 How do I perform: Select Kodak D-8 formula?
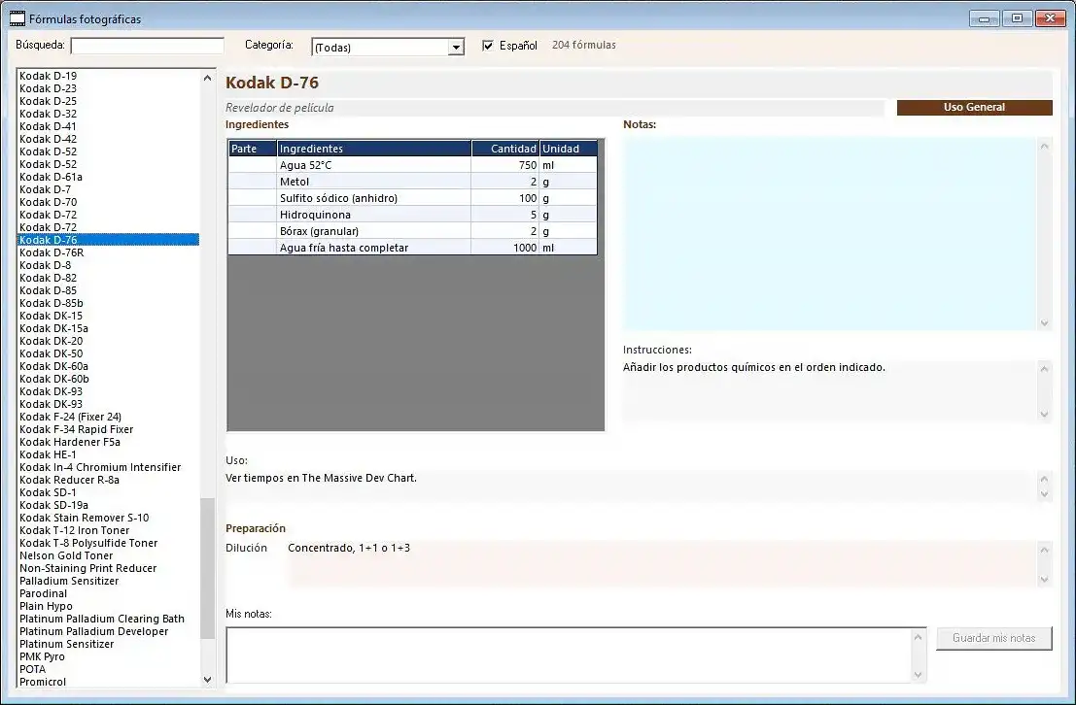pos(108,265)
